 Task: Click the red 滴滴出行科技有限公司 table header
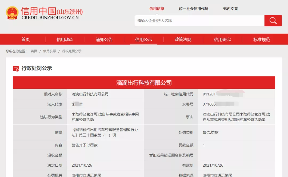pyautogui.click(x=144, y=83)
